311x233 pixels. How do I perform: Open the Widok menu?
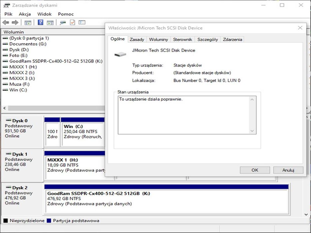[44, 14]
